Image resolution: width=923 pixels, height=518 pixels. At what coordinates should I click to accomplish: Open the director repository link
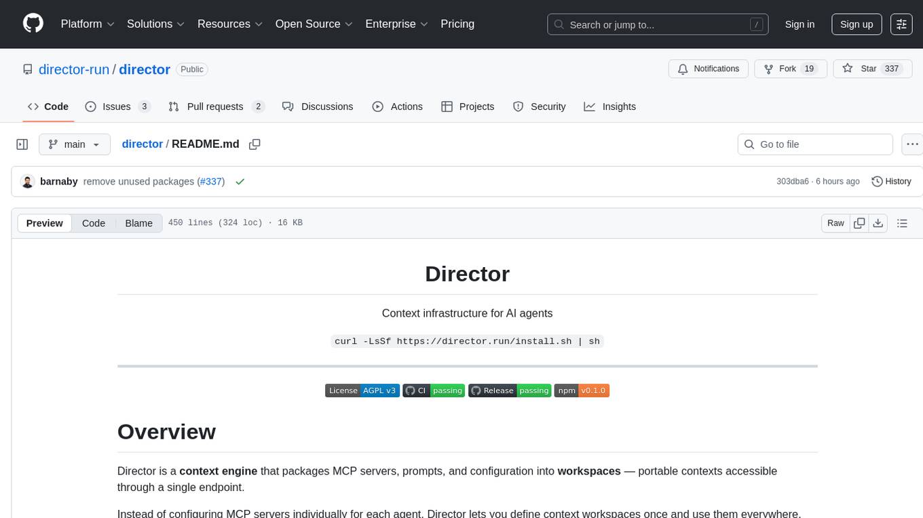click(x=145, y=69)
